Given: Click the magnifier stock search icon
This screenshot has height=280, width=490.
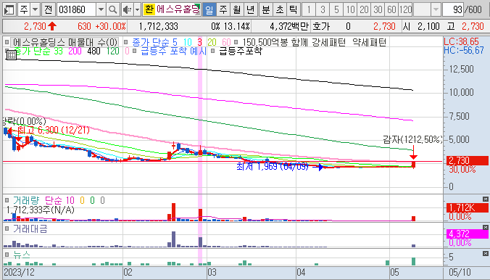Looking at the screenshot, I should (112, 9).
